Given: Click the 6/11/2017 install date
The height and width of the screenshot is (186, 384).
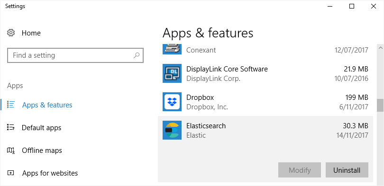Looking at the screenshot, I should pos(353,107).
